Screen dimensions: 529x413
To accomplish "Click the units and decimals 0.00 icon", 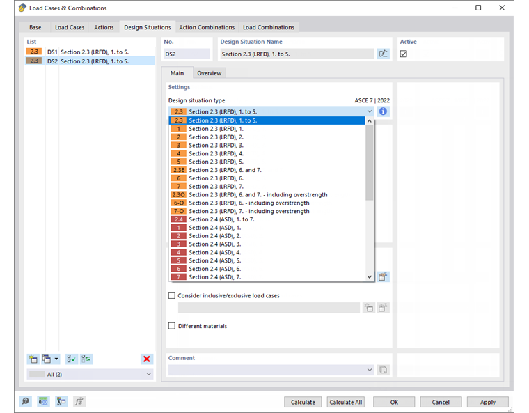I will [x=43, y=401].
